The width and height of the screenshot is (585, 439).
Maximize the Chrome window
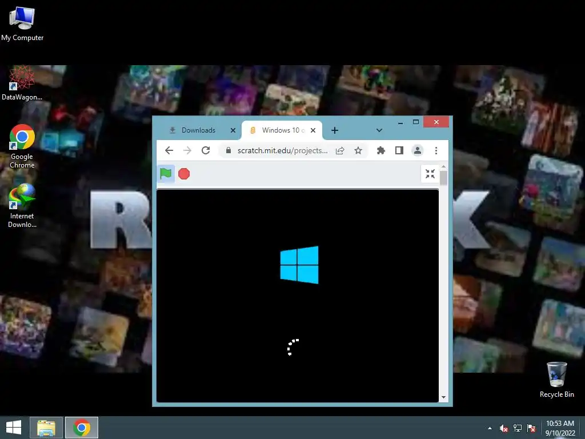pos(416,122)
